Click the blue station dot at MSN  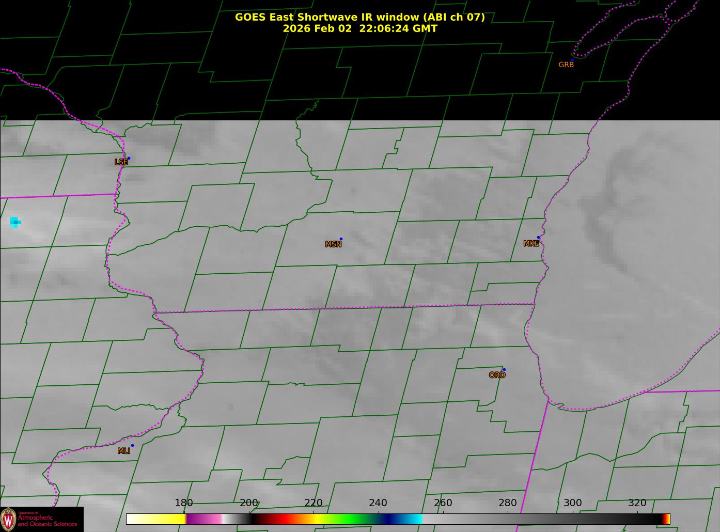[x=341, y=239]
